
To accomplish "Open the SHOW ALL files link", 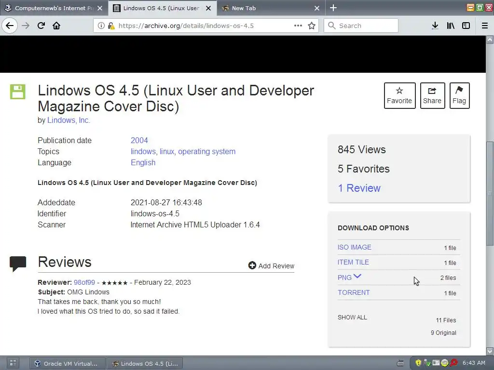I will click(x=352, y=317).
